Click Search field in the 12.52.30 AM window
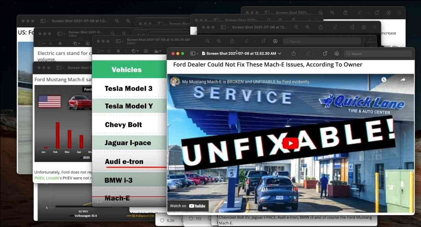Screen dimensions: 421x227 (378, 54)
